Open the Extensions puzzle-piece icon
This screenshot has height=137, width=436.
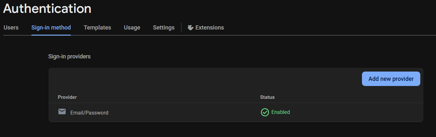[x=190, y=28]
